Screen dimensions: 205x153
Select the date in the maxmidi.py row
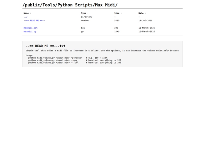pos(147,31)
